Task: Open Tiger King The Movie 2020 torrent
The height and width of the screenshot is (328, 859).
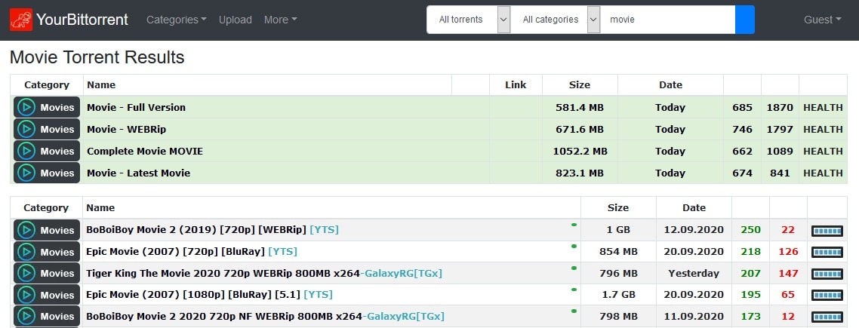Action: coord(264,273)
